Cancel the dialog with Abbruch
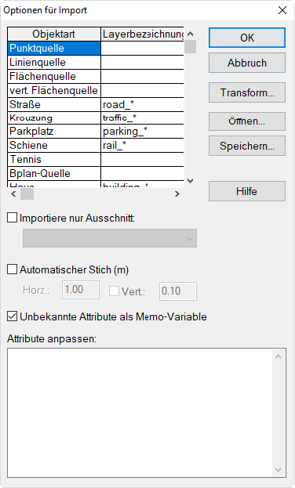 pyautogui.click(x=247, y=63)
